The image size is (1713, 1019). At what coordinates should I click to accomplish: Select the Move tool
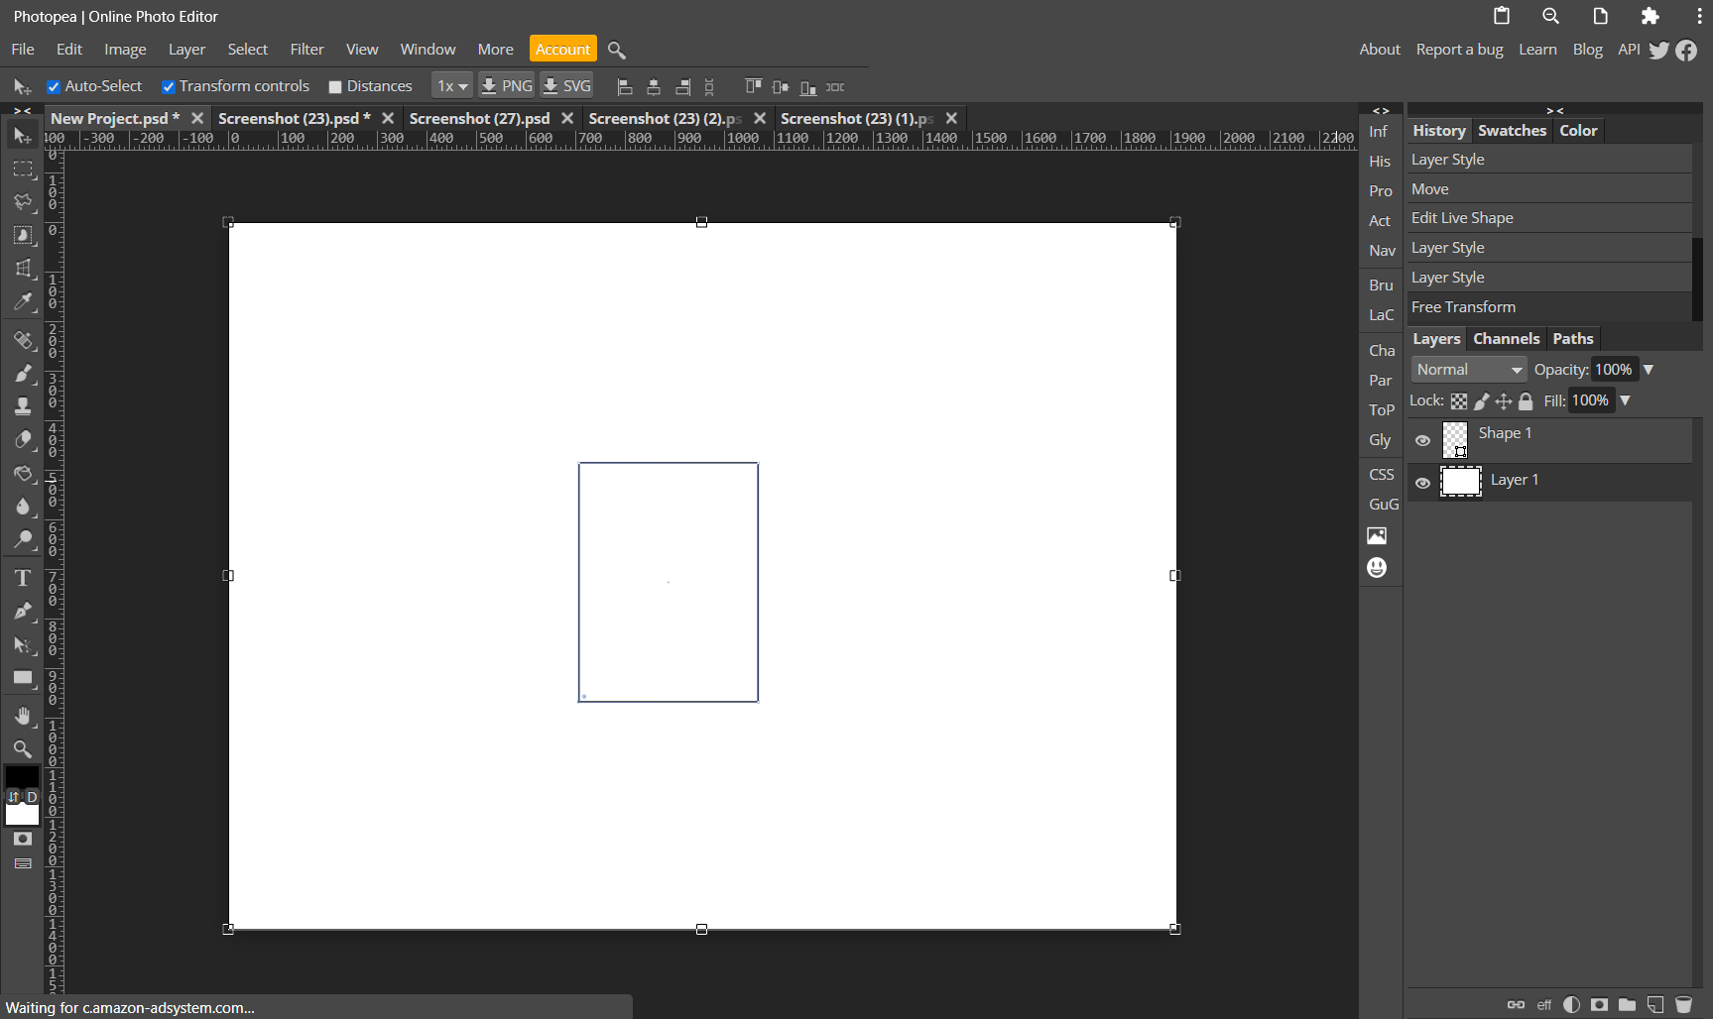pos(22,136)
